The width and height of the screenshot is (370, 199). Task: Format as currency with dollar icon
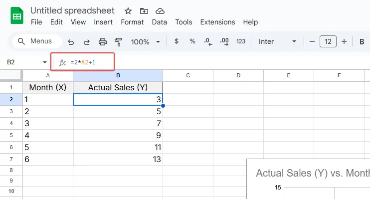coord(176,41)
